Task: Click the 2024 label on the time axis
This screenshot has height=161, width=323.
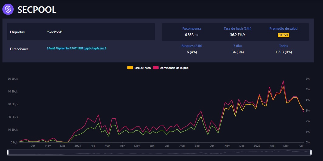Action: [78, 146]
